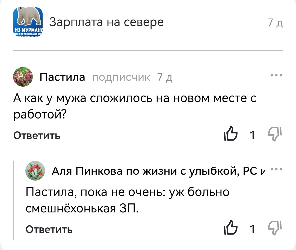The height and width of the screenshot is (250, 296).
Task: Open Пастила's profile avatar
Action: pos(23,77)
